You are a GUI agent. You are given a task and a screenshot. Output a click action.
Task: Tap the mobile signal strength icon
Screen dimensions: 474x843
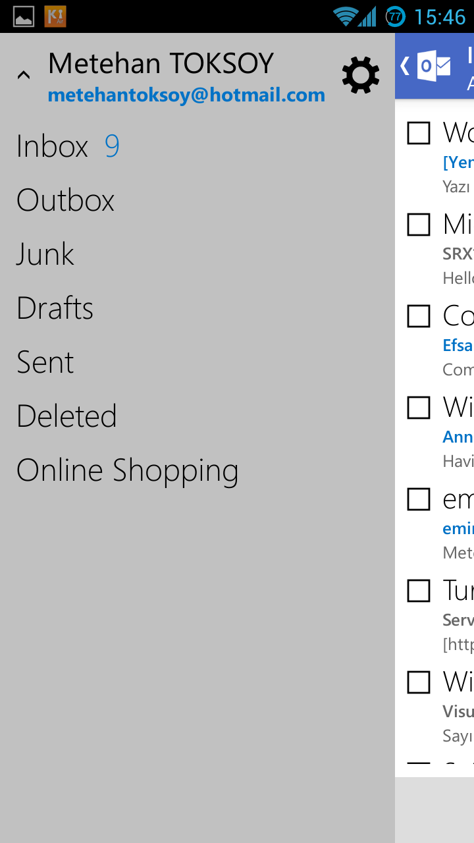[367, 16]
